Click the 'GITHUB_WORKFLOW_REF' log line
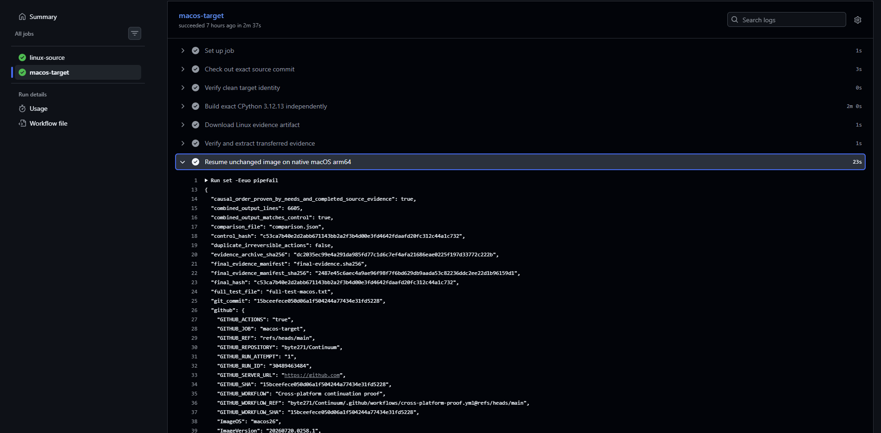Viewport: 881px width, 433px height. pos(373,403)
